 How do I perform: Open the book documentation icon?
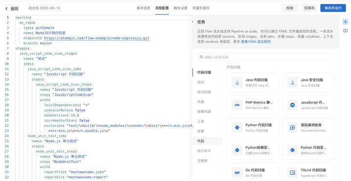point(345,31)
